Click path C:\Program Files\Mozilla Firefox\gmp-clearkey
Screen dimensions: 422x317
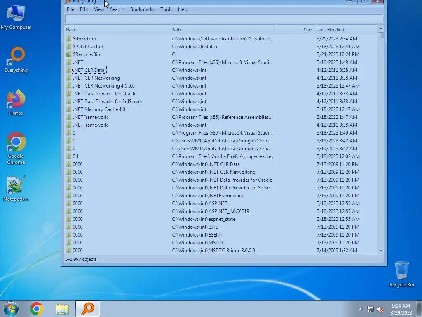pos(223,156)
